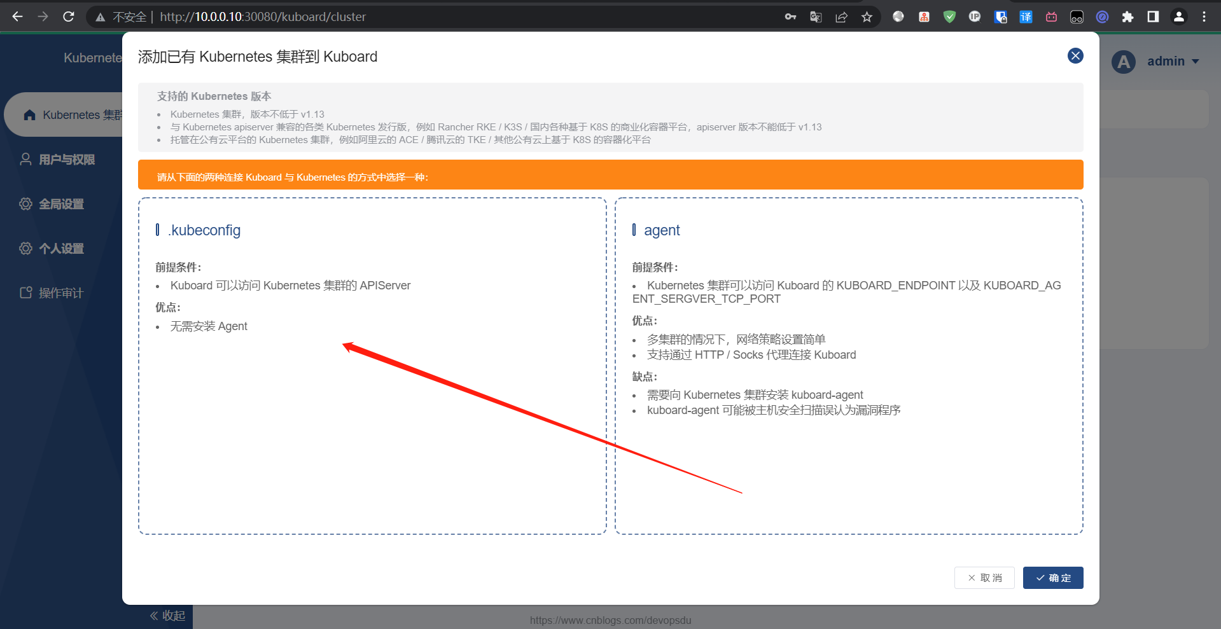Click the blue shield lock extension icon
This screenshot has width=1221, height=629.
[1000, 17]
